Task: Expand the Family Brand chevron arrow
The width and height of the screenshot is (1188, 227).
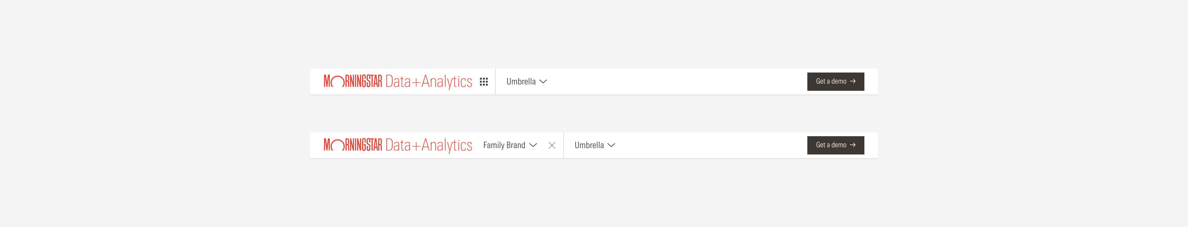Action: click(533, 145)
